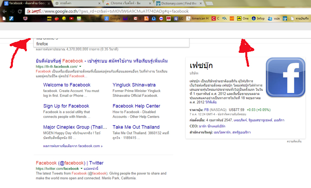Image resolution: width=311 pixels, height=188 pixels.
Task: Click the แปลหน้านี้ translate-this-page link
Action: click(91, 169)
